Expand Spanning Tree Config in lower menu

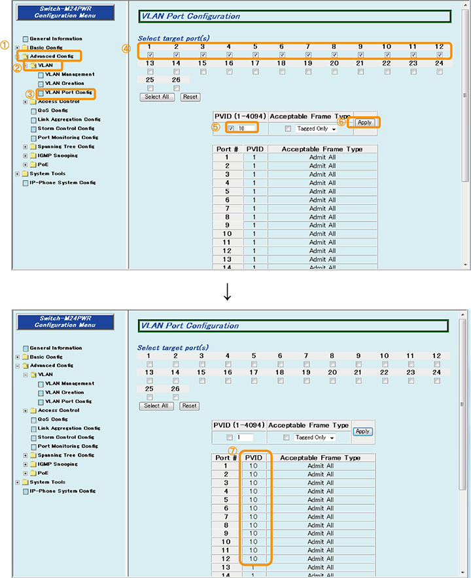pyautogui.click(x=26, y=455)
